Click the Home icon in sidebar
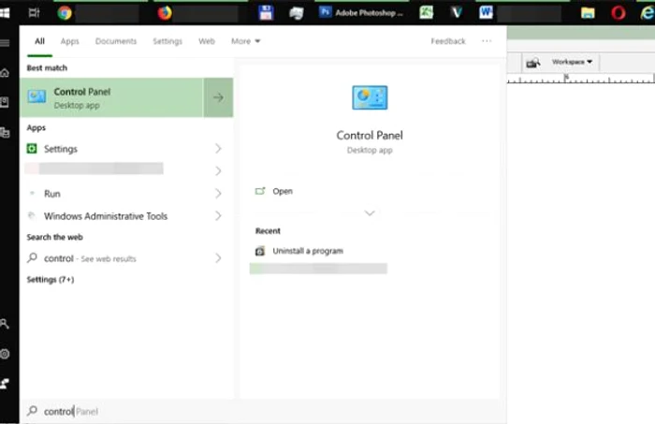Screen dimensions: 655x424 click(x=5, y=73)
